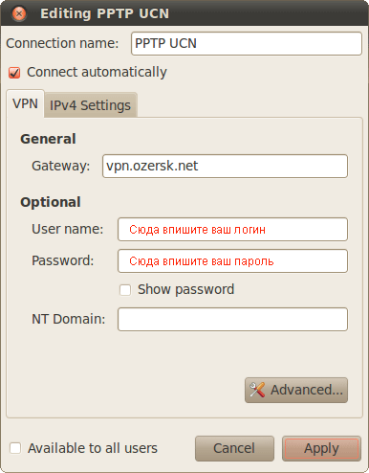Click inside the Gateway vpn.ozersk.net field

click(225, 166)
